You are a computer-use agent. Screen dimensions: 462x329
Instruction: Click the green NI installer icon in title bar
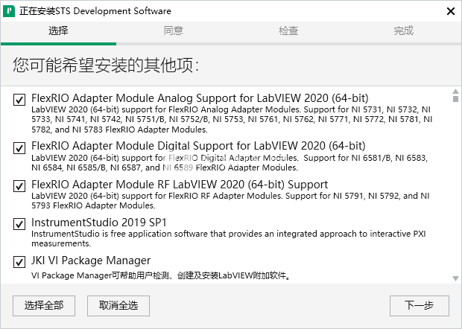click(x=9, y=11)
